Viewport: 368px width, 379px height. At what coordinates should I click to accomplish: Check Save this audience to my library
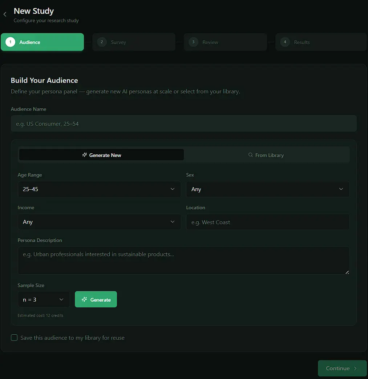coord(14,338)
